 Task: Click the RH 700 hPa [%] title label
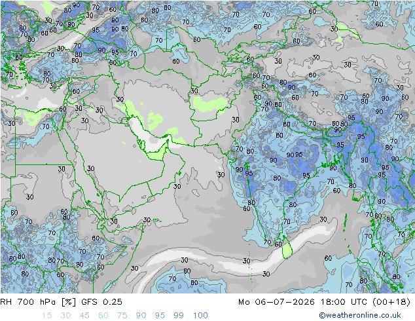38,302
